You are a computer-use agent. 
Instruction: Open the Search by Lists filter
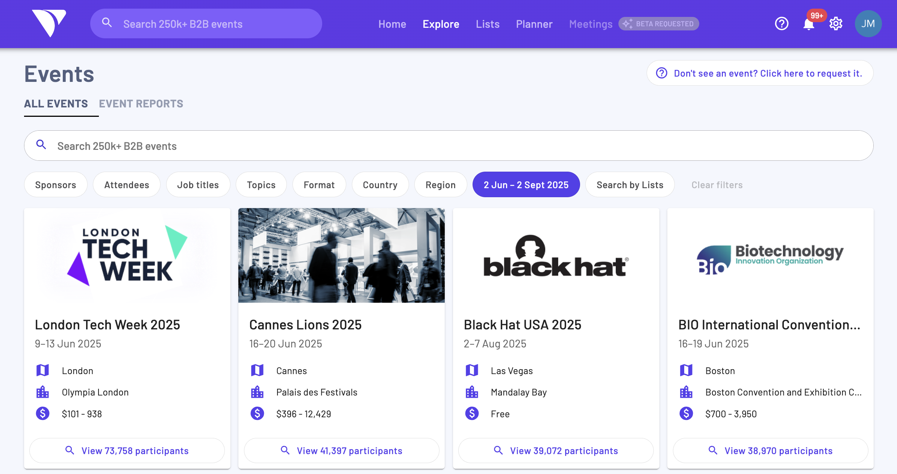point(630,184)
